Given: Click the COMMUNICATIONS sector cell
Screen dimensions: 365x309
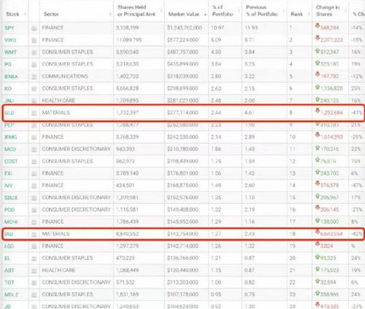Looking at the screenshot, I should [x=65, y=77].
